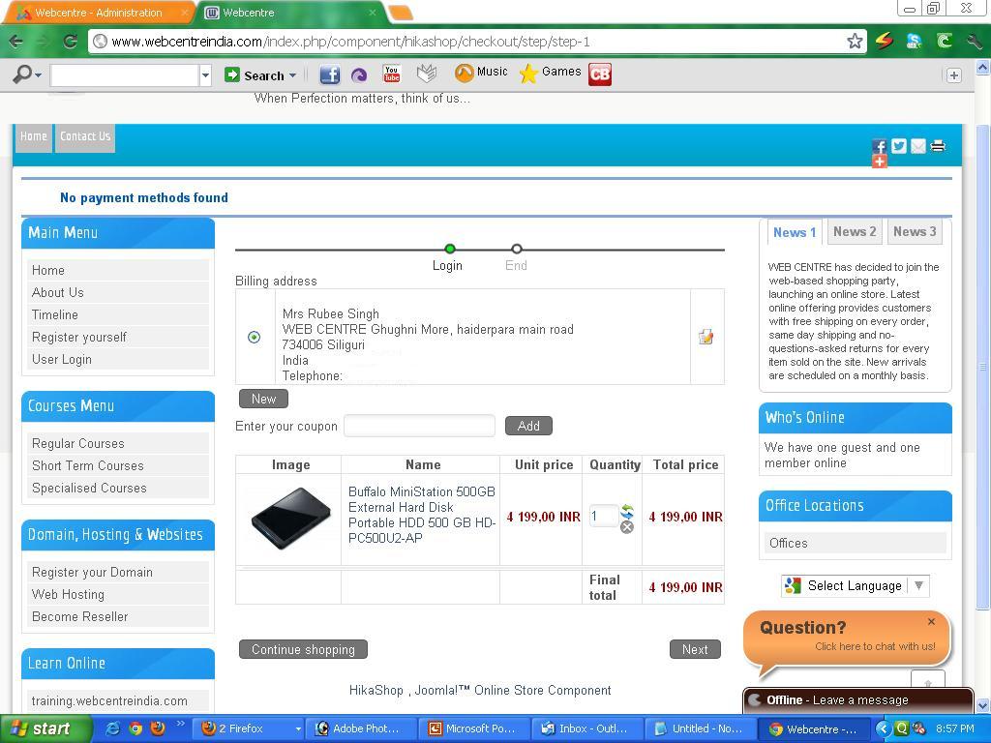This screenshot has width=991, height=743.
Task: Open the YouTube toolbar icon
Action: click(392, 74)
